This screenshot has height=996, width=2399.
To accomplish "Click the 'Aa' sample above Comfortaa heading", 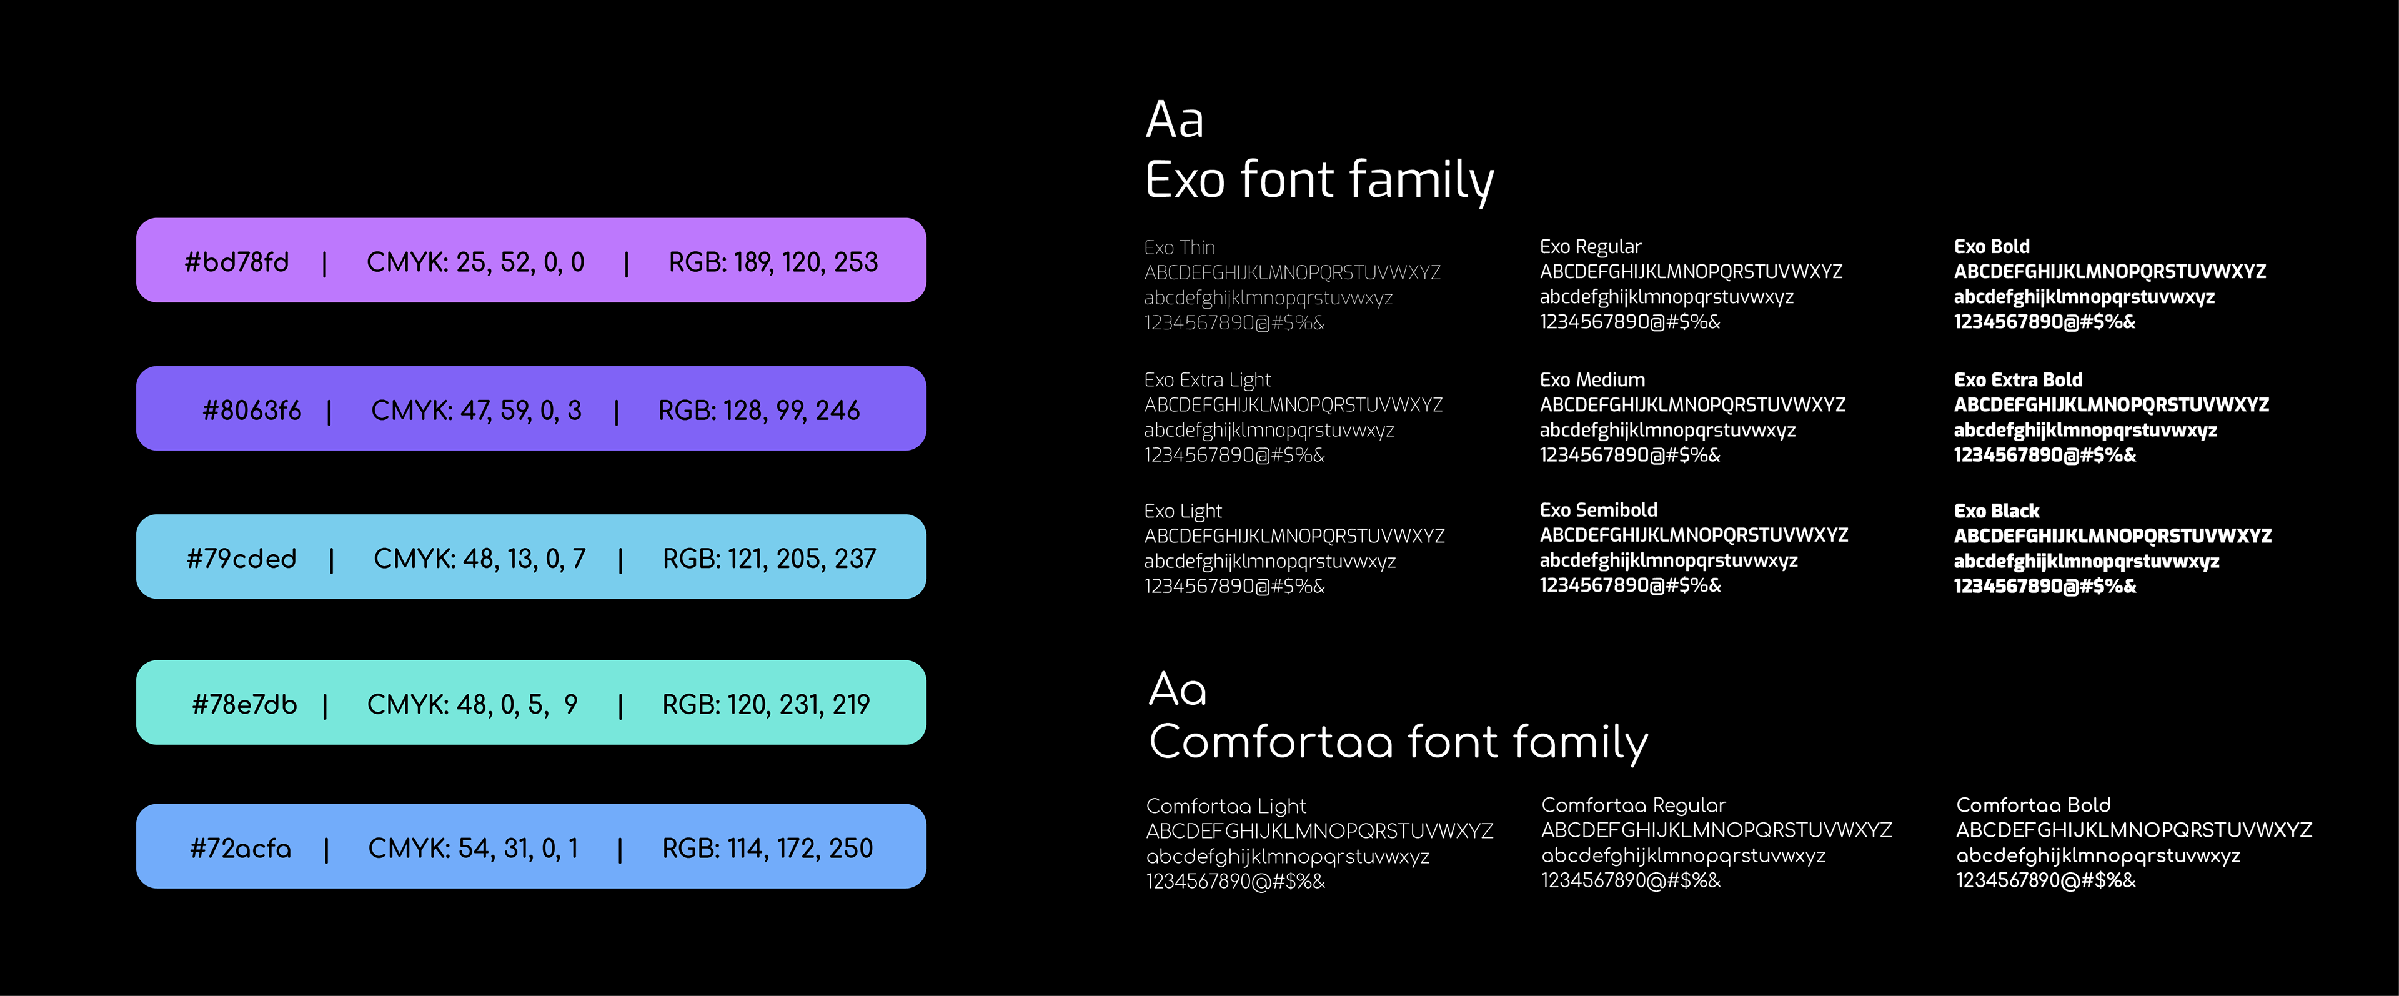I will click(x=1178, y=690).
